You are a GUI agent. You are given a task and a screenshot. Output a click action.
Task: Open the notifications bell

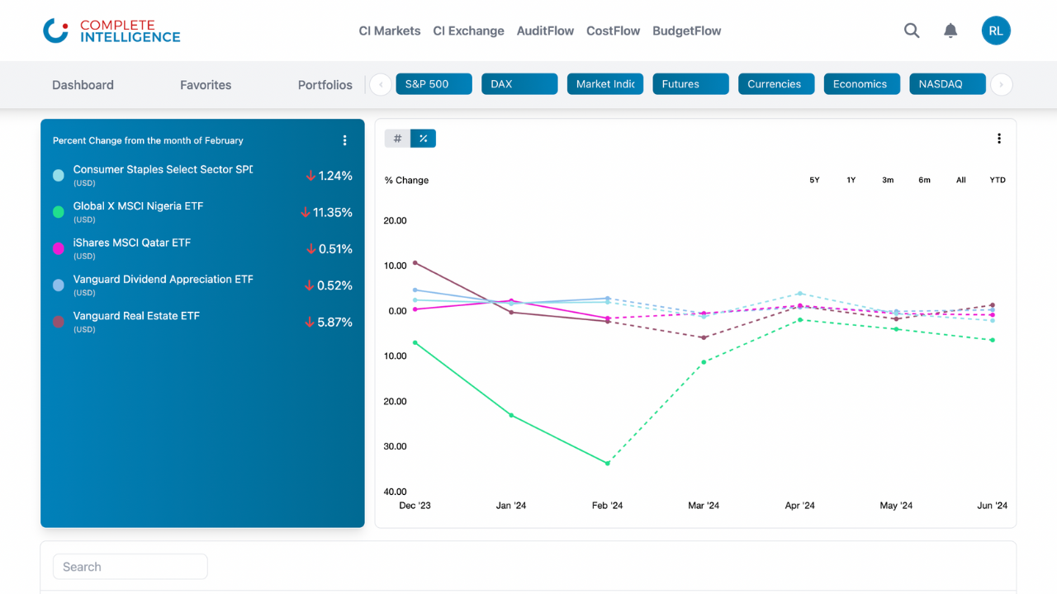pyautogui.click(x=950, y=31)
